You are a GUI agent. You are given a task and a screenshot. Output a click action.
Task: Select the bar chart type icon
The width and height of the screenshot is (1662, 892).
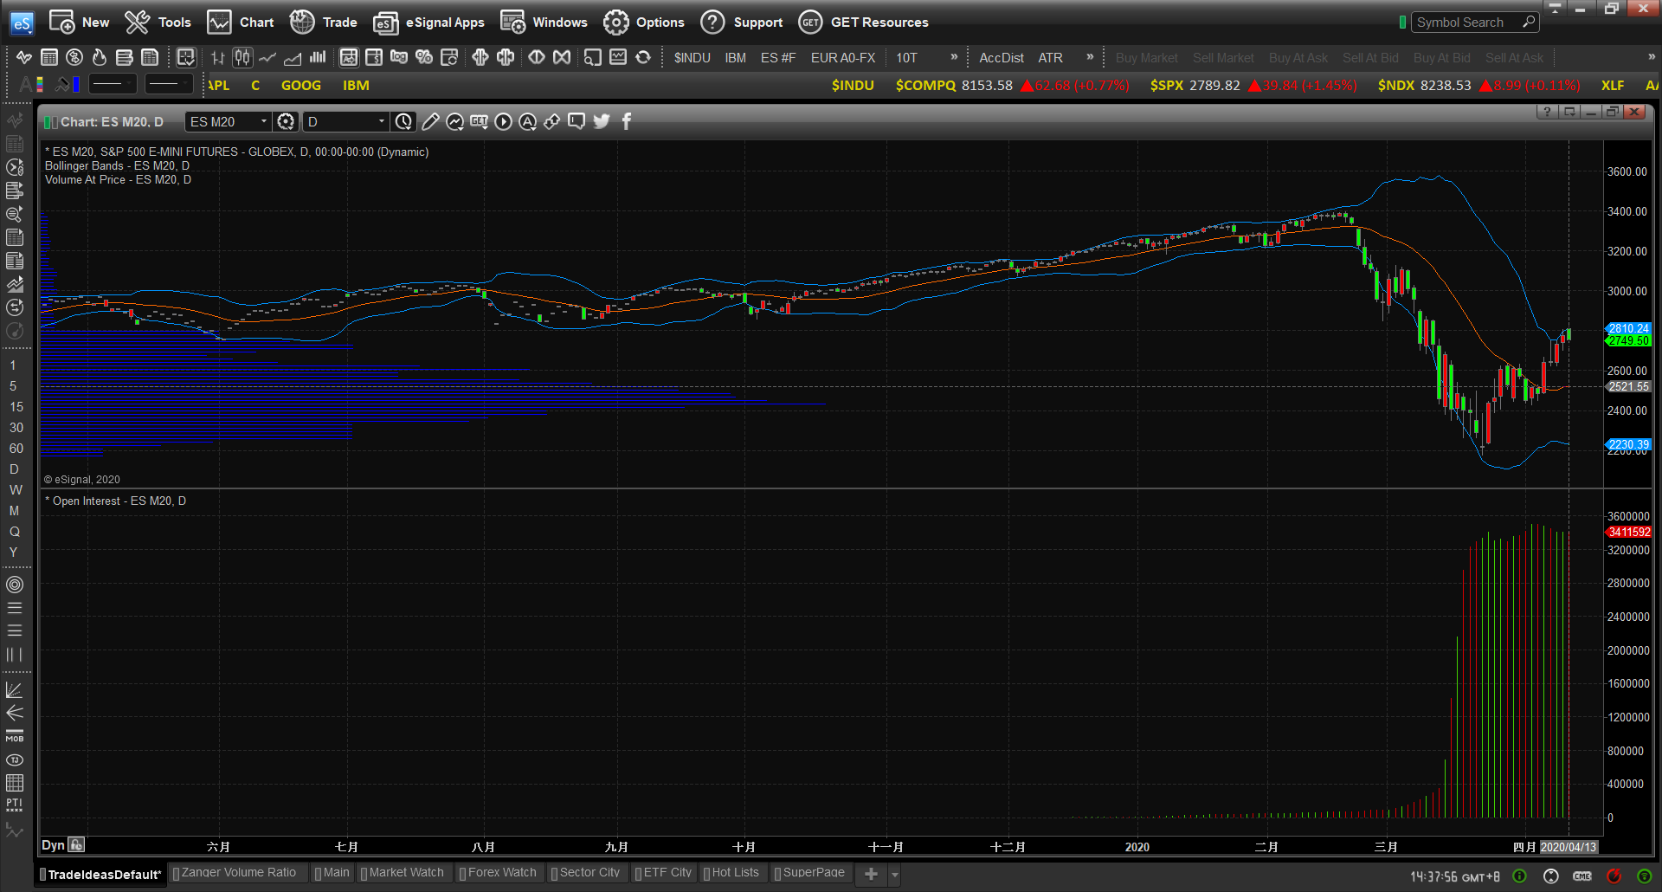(x=217, y=57)
